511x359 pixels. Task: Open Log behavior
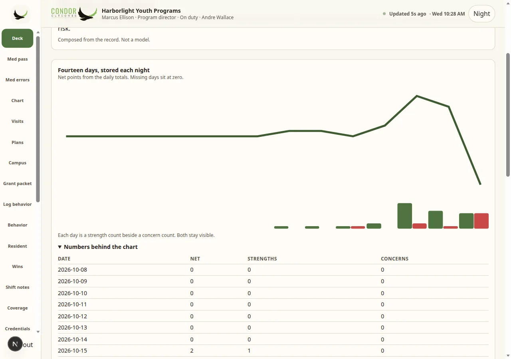pos(18,204)
